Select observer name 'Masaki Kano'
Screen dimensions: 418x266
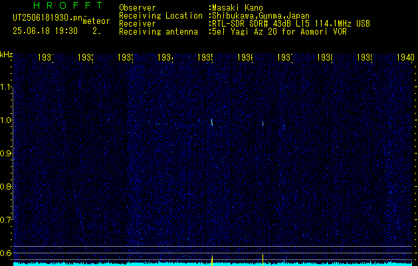(x=237, y=8)
